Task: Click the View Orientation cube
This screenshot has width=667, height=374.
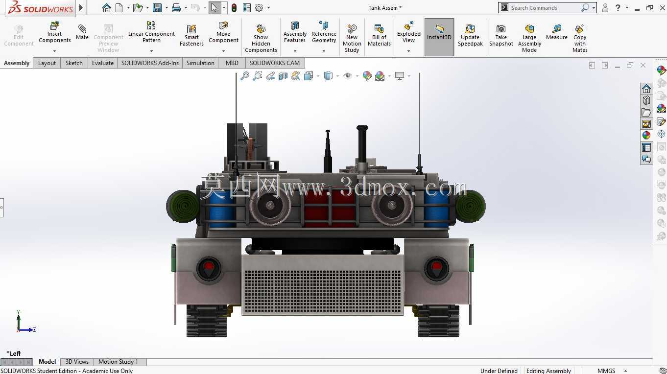Action: [308, 76]
